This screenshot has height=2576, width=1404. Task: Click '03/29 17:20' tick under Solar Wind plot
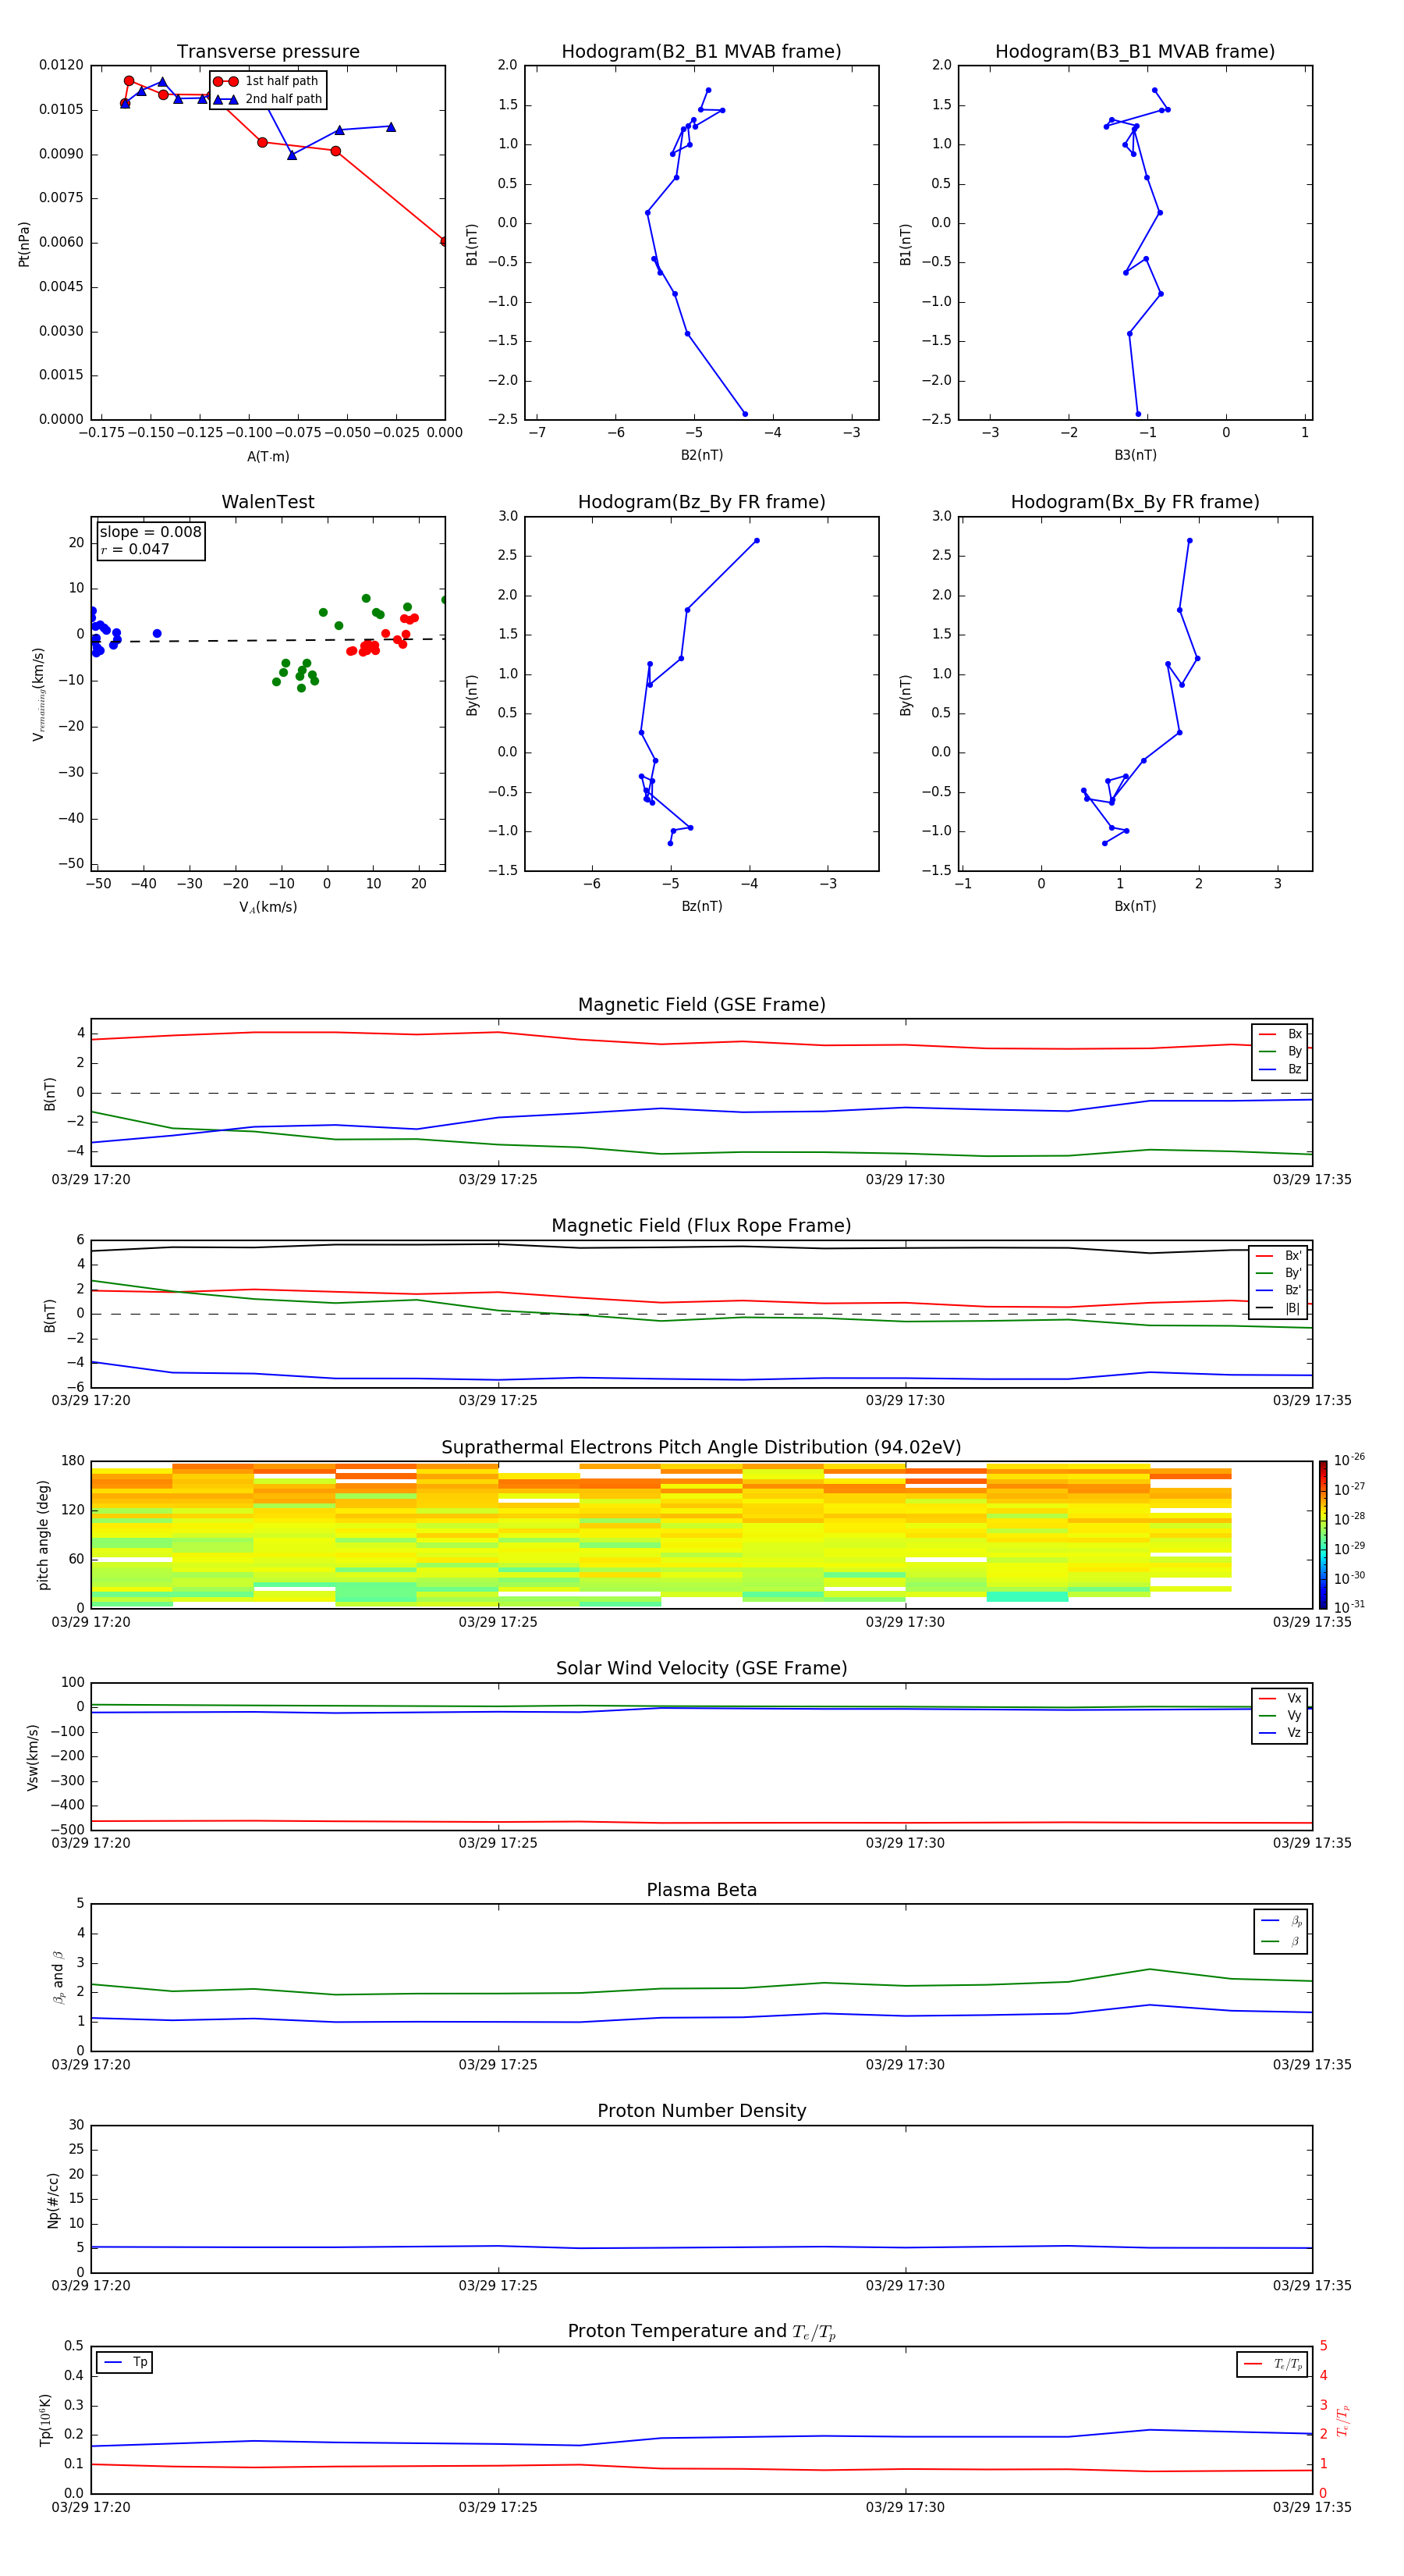(91, 1843)
